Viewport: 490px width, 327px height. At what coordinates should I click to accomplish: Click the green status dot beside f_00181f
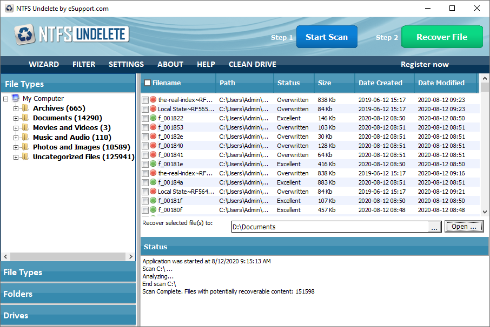tap(153, 201)
